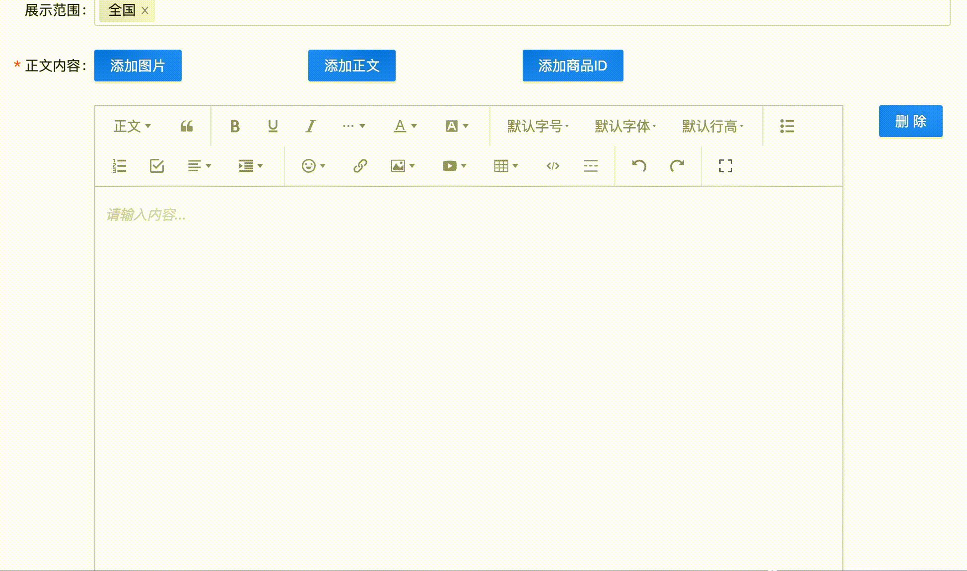The height and width of the screenshot is (571, 967).
Task: Undo the last edit
Action: click(x=639, y=166)
